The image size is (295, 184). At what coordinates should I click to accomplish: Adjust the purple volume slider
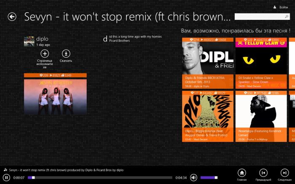(x=209, y=177)
